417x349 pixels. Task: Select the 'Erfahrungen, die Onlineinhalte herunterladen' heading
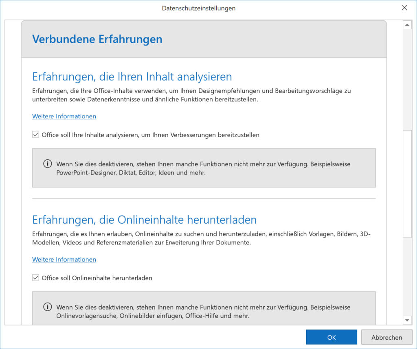tap(144, 220)
